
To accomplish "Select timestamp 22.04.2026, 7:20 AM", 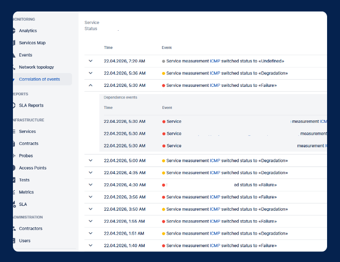I will pos(125,61).
